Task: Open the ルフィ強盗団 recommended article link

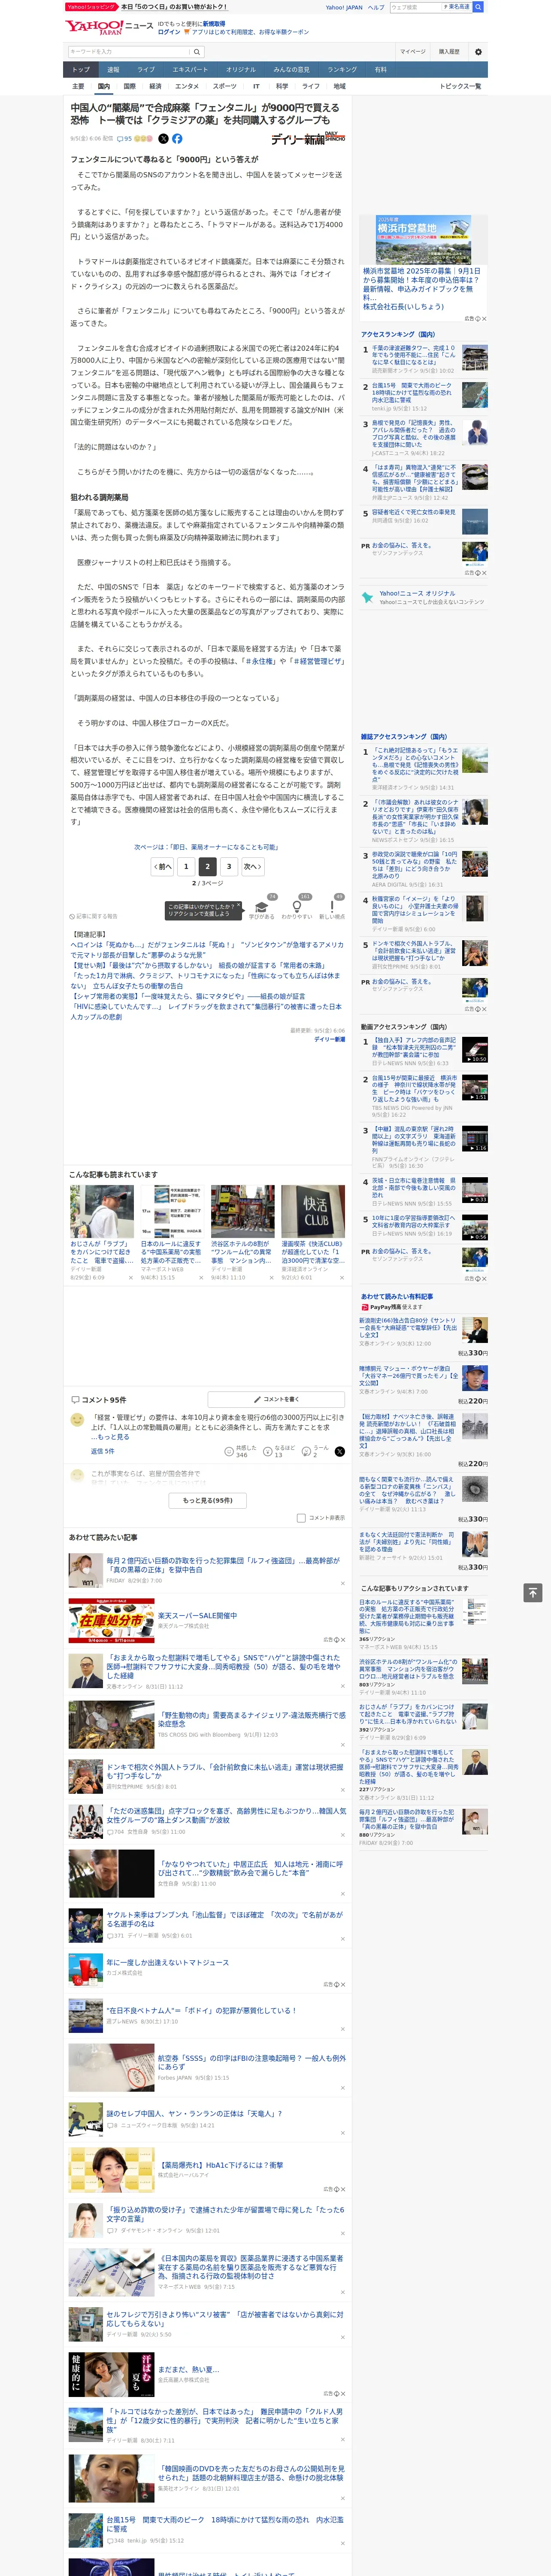Action: 224,1565
